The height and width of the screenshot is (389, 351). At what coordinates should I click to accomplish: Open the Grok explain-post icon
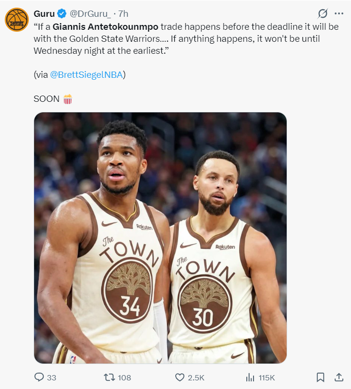click(323, 13)
